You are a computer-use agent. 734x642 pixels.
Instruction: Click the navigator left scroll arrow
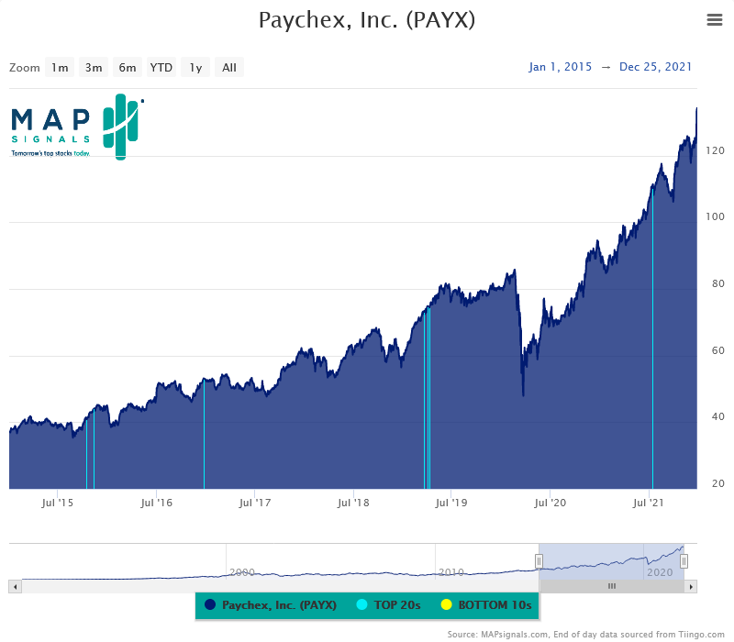pos(15,586)
